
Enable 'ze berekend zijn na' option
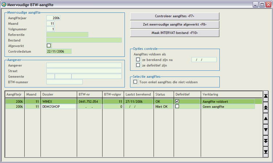click(x=138, y=60)
